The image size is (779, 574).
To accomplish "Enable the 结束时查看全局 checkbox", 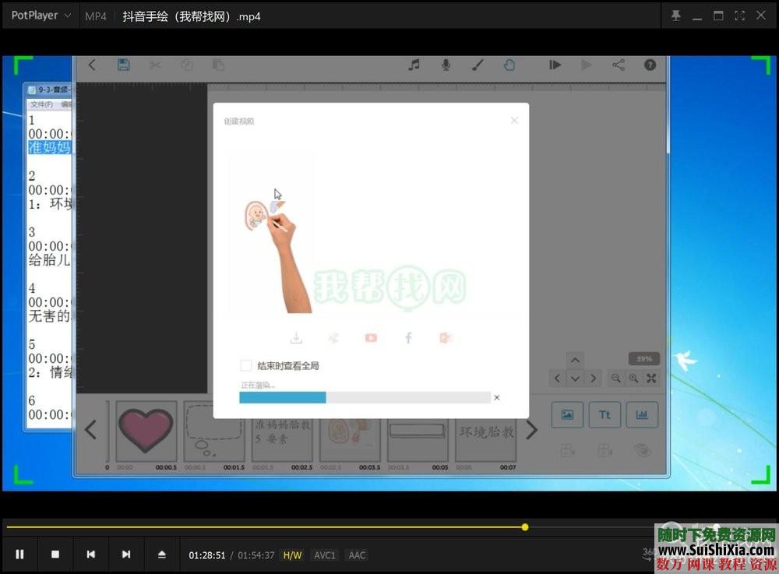I will pos(245,364).
